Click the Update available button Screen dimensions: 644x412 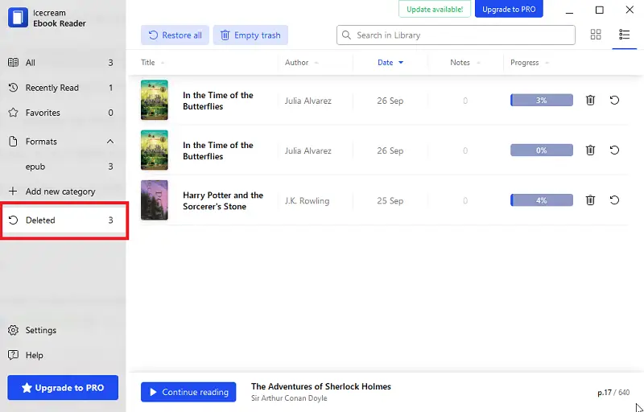click(435, 9)
